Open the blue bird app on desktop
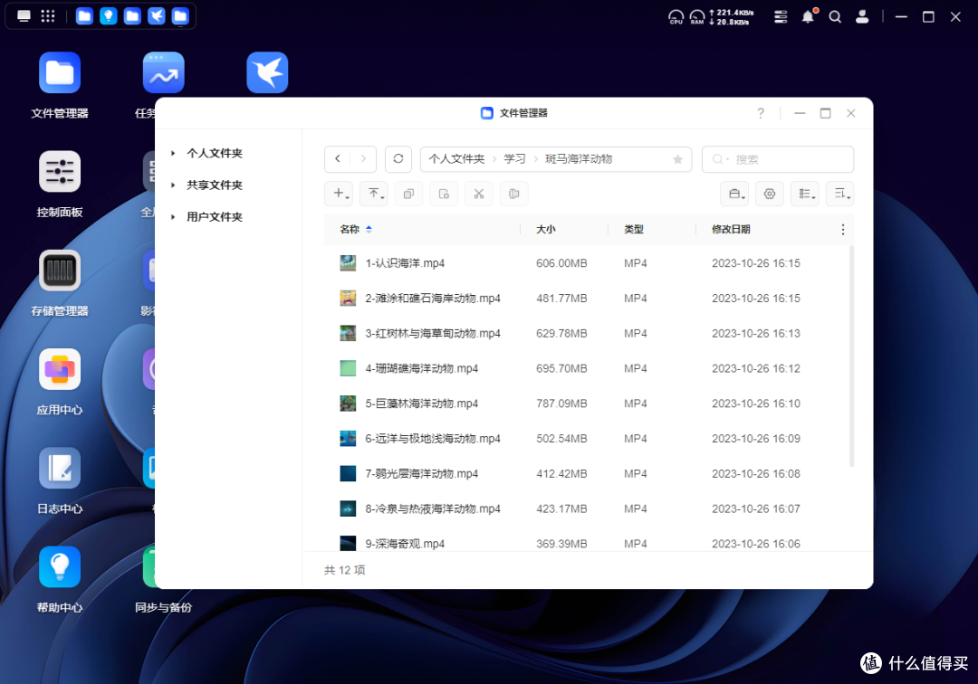Image resolution: width=978 pixels, height=684 pixels. [x=267, y=72]
